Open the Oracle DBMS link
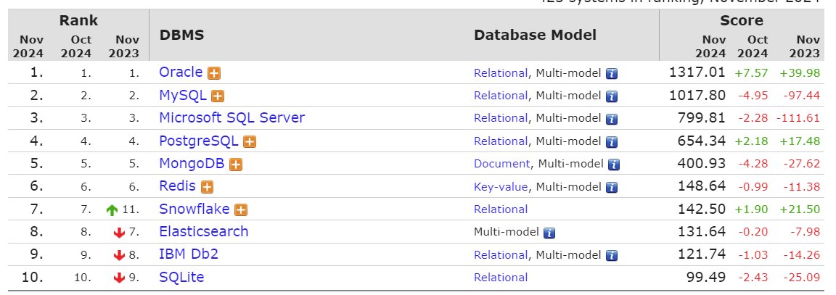The height and width of the screenshot is (295, 836). (181, 72)
